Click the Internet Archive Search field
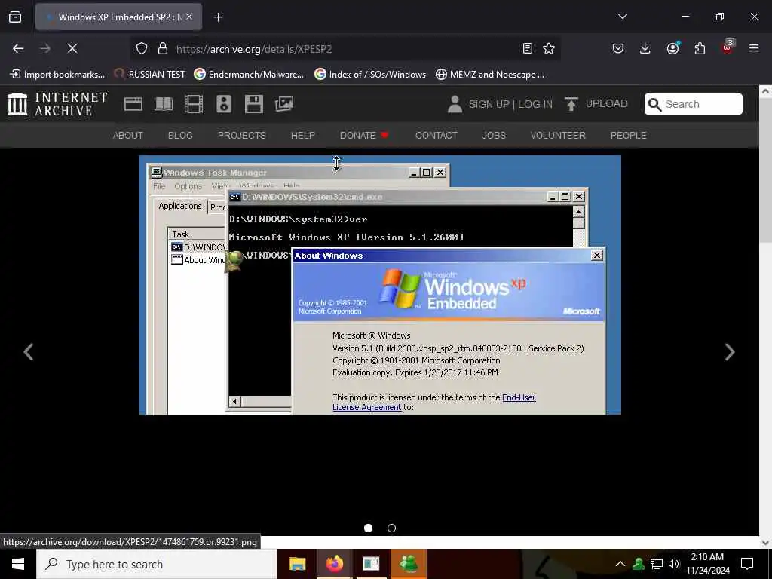Screen dimensions: 772x579 [694, 104]
